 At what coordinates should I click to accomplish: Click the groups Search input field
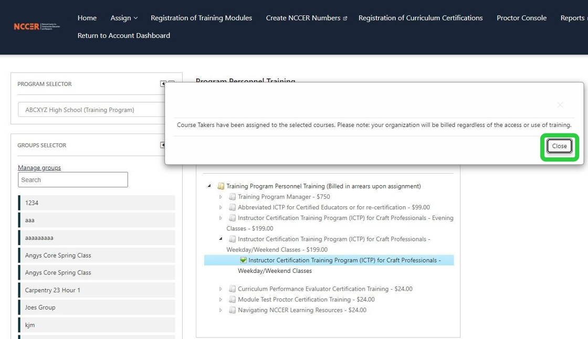pos(73,180)
